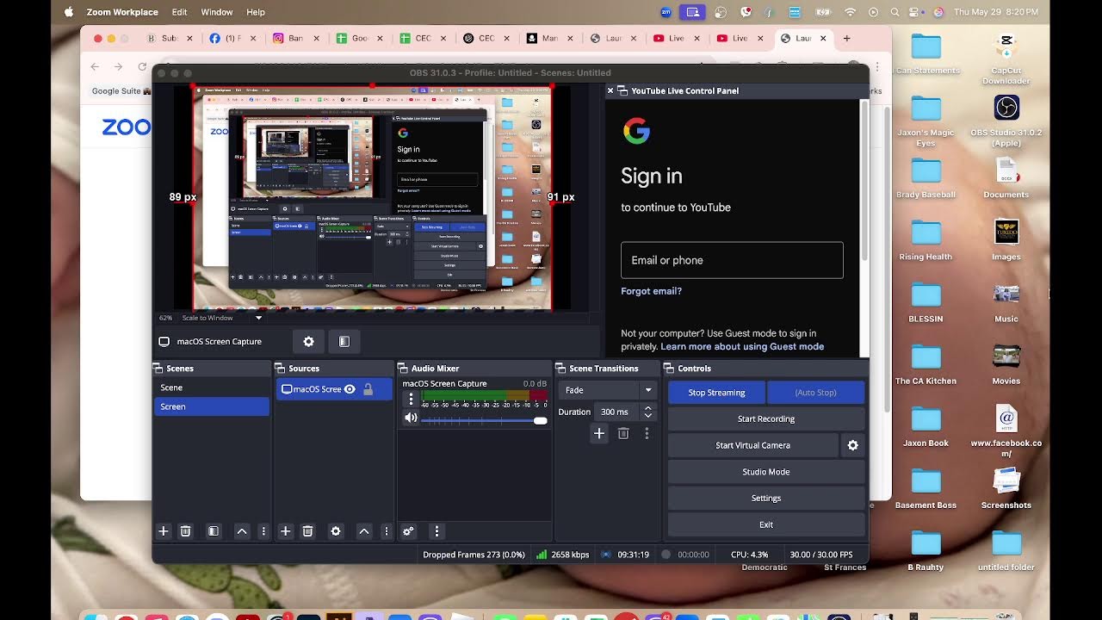
Task: Open the Zoom icon in the menu bar
Action: [666, 12]
